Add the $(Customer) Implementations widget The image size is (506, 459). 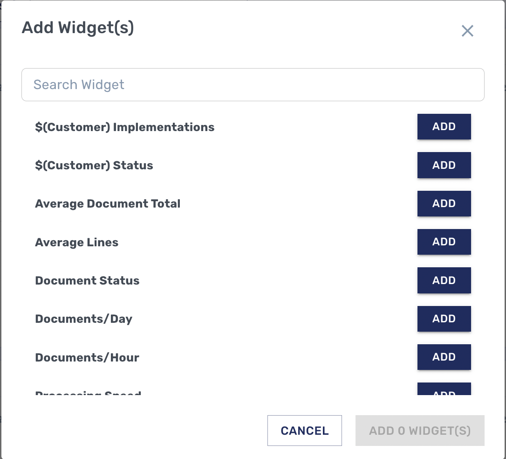click(x=444, y=127)
